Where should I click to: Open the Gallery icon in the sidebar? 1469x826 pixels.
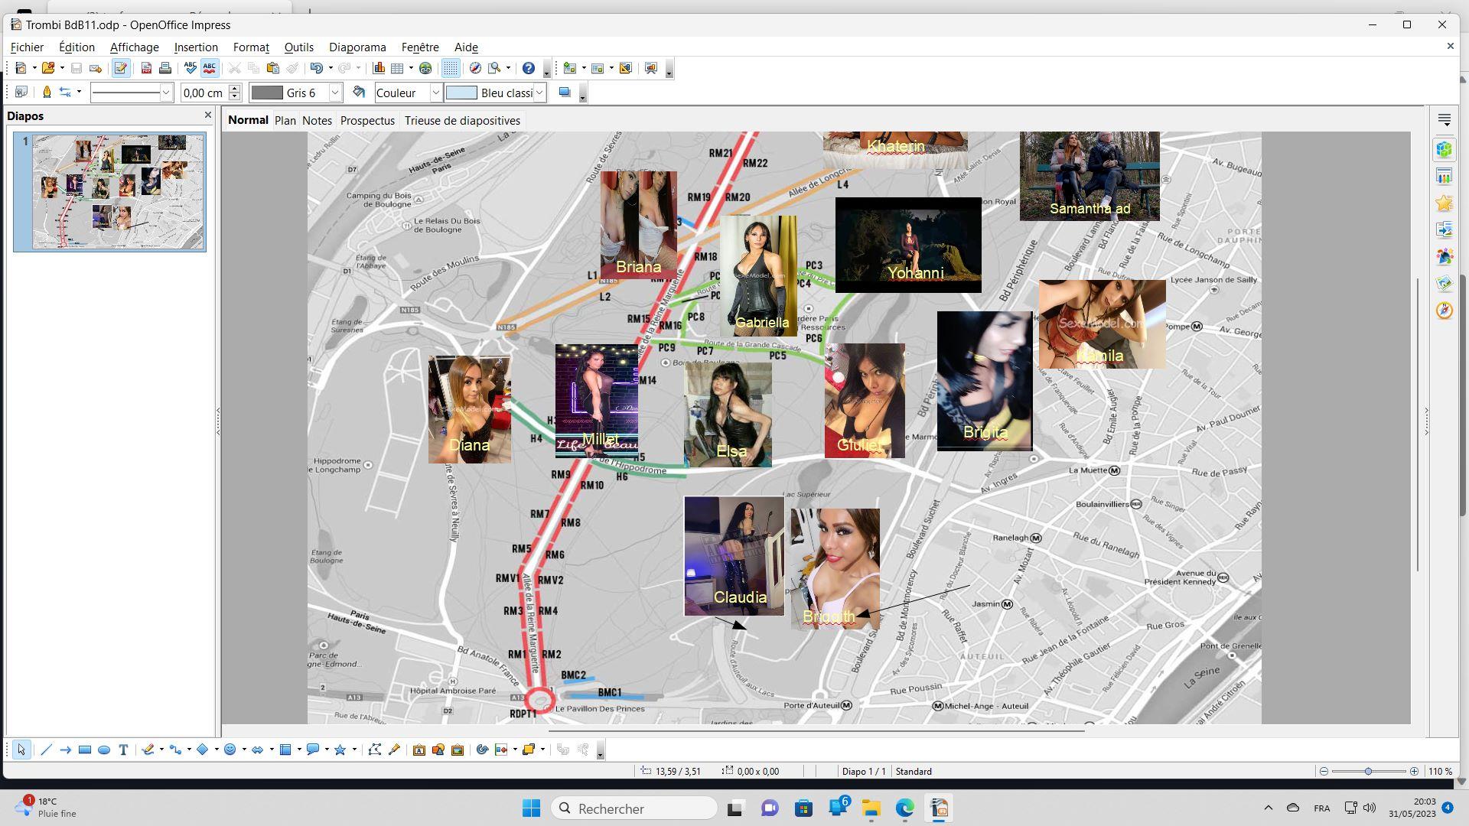[1444, 283]
